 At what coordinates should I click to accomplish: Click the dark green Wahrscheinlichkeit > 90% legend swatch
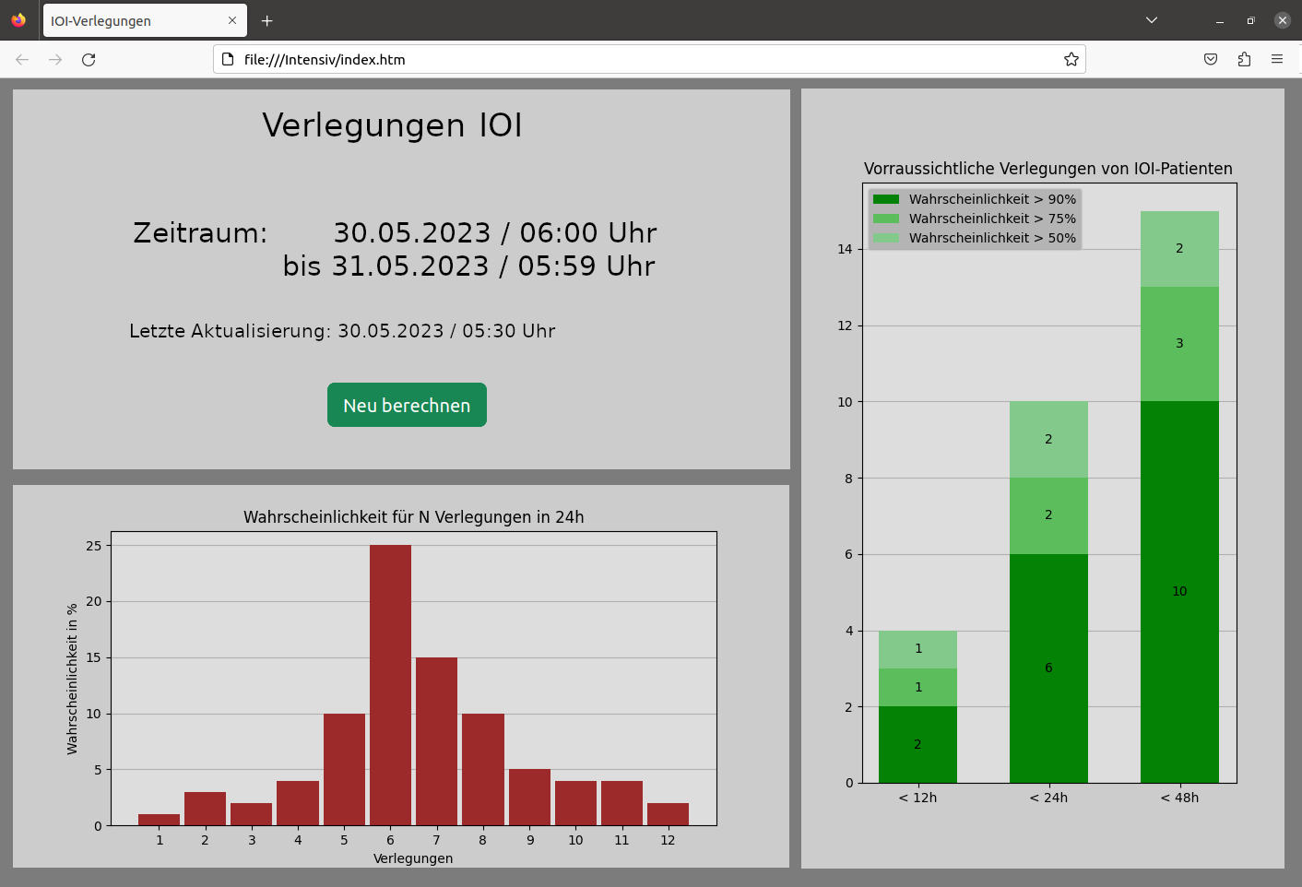pyautogui.click(x=886, y=199)
